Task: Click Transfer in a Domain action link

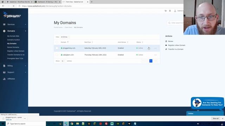Action: click(176, 49)
